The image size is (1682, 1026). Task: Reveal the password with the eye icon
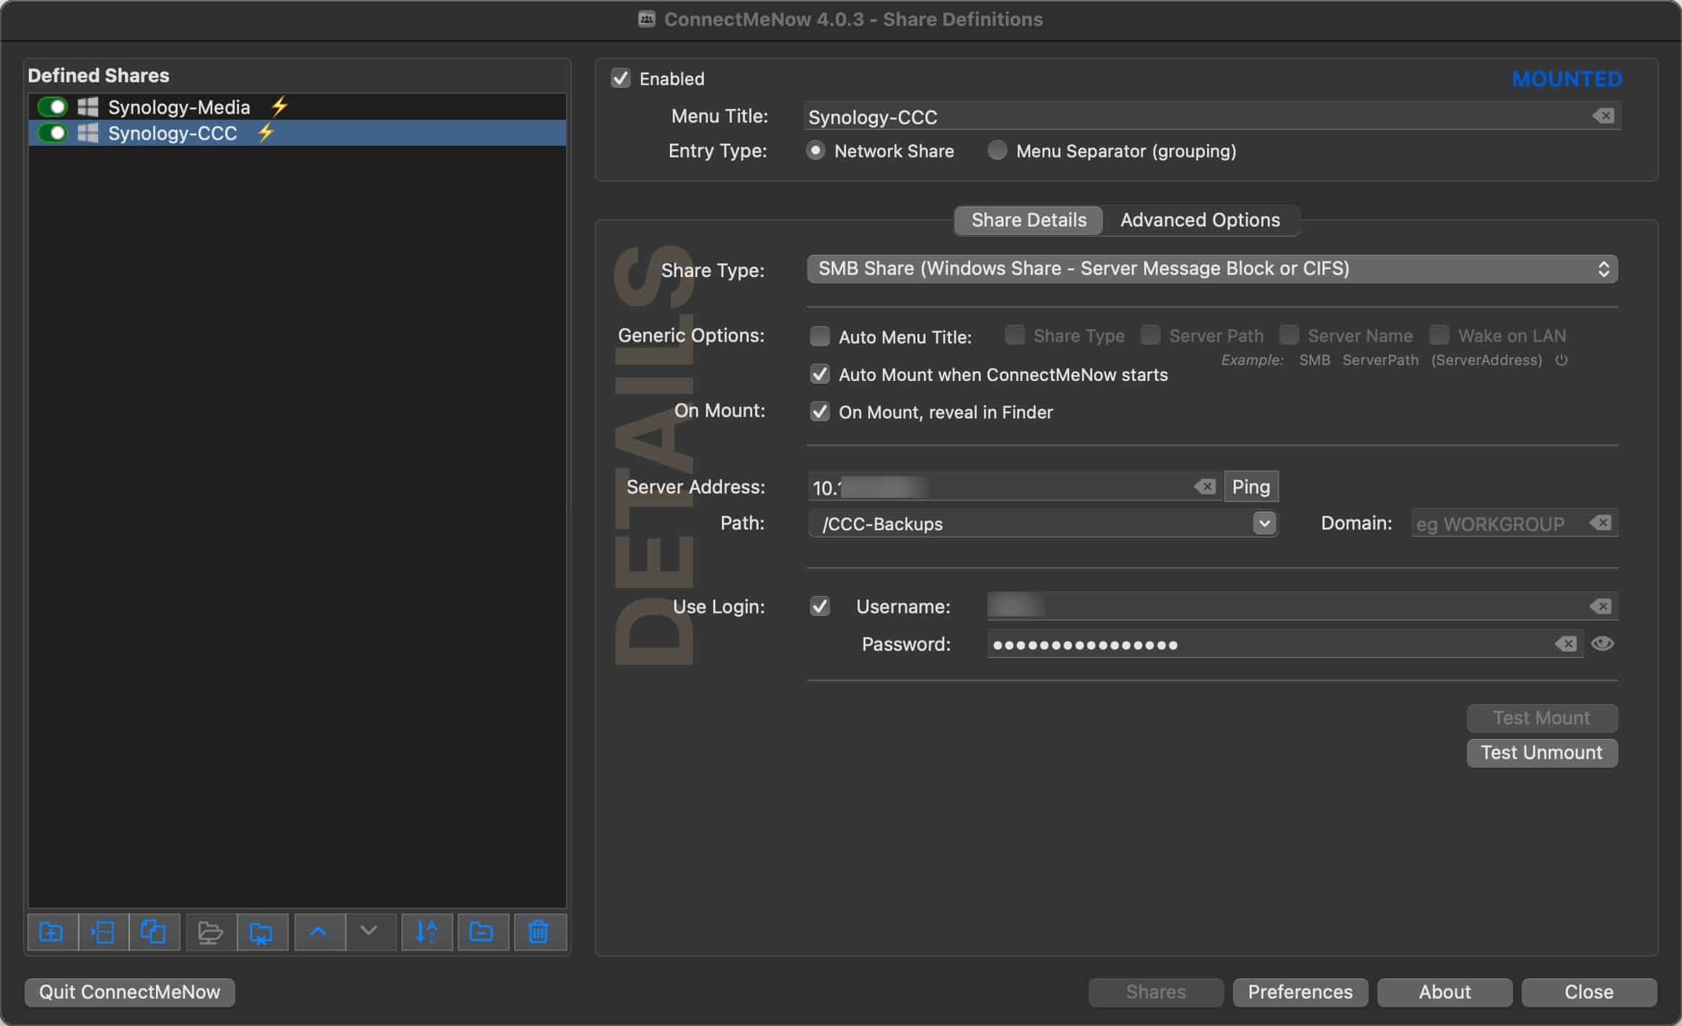tap(1602, 644)
